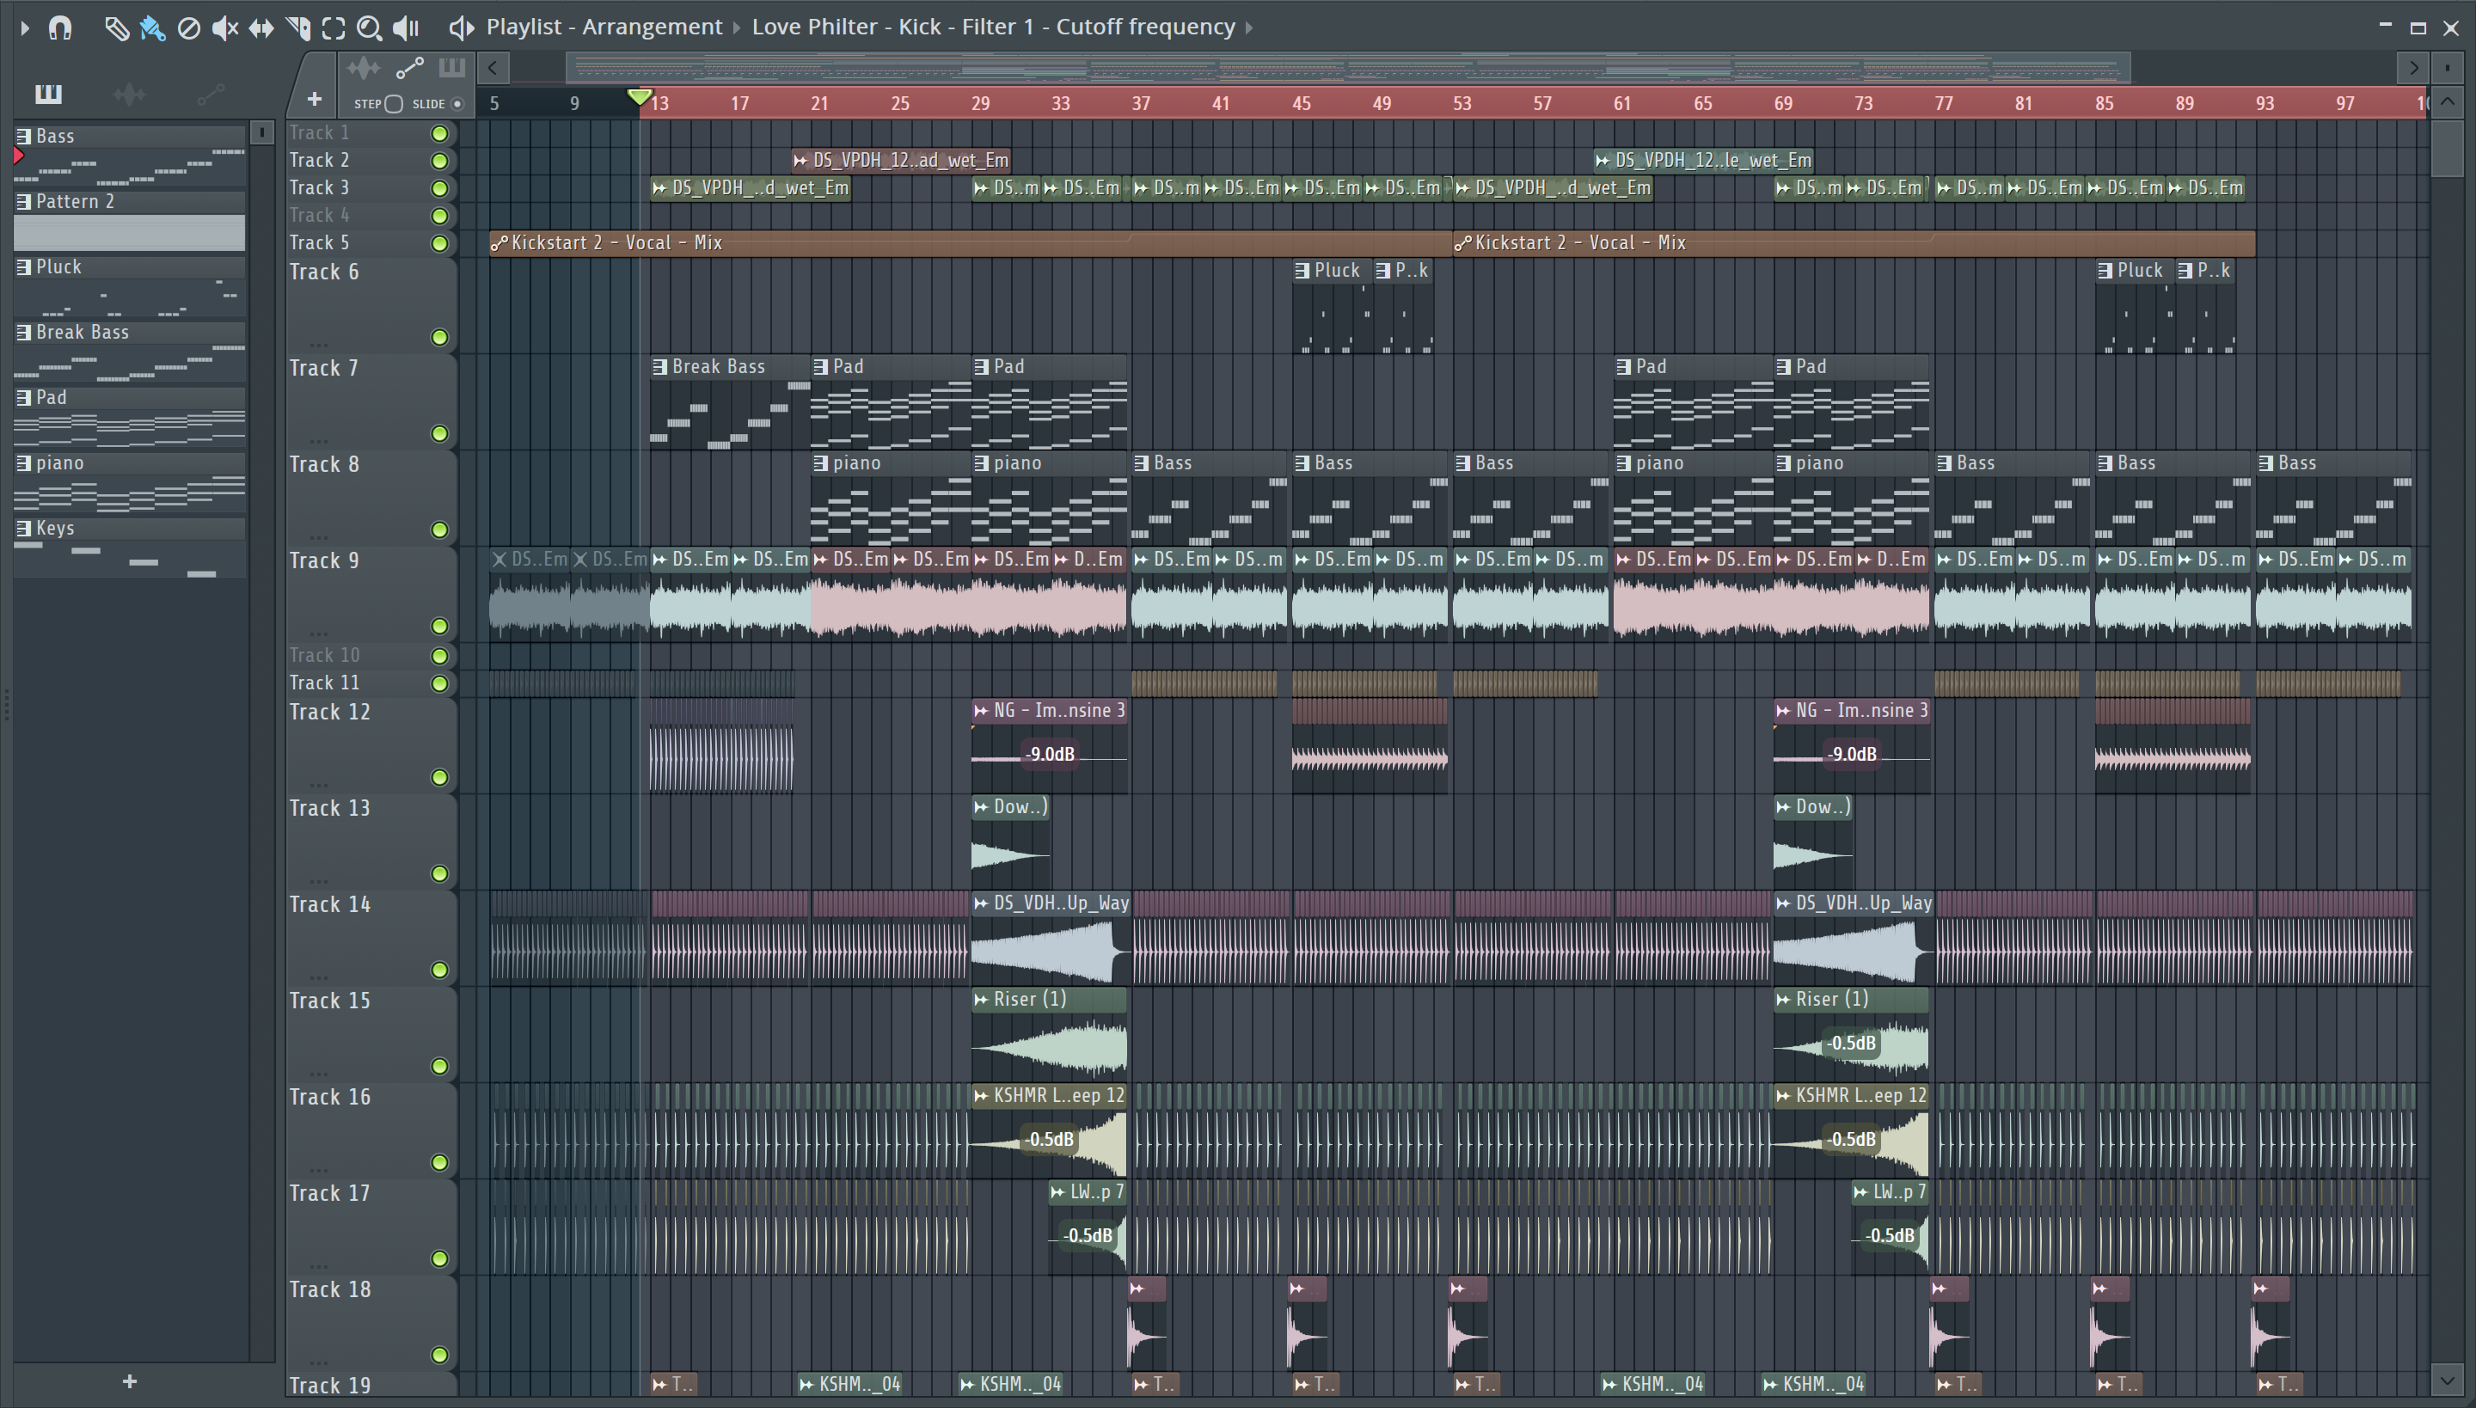Click the playlist overview minimap strip

[1348, 68]
